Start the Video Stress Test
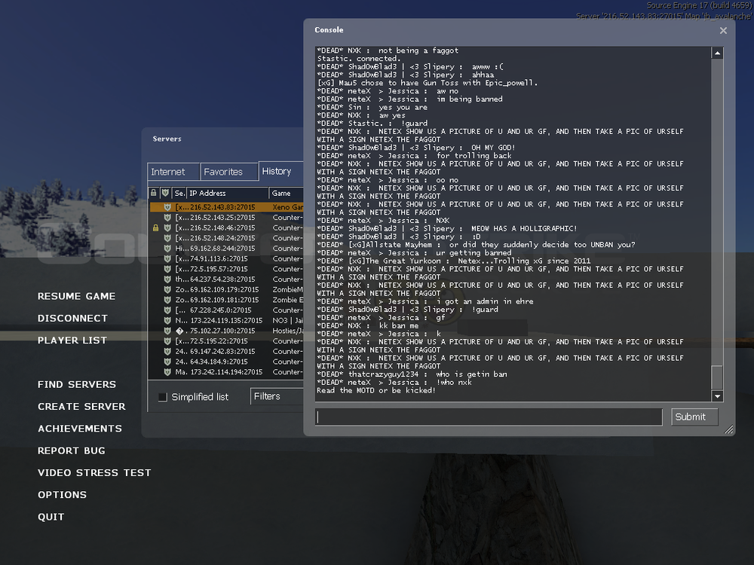The image size is (754, 565). pos(94,473)
